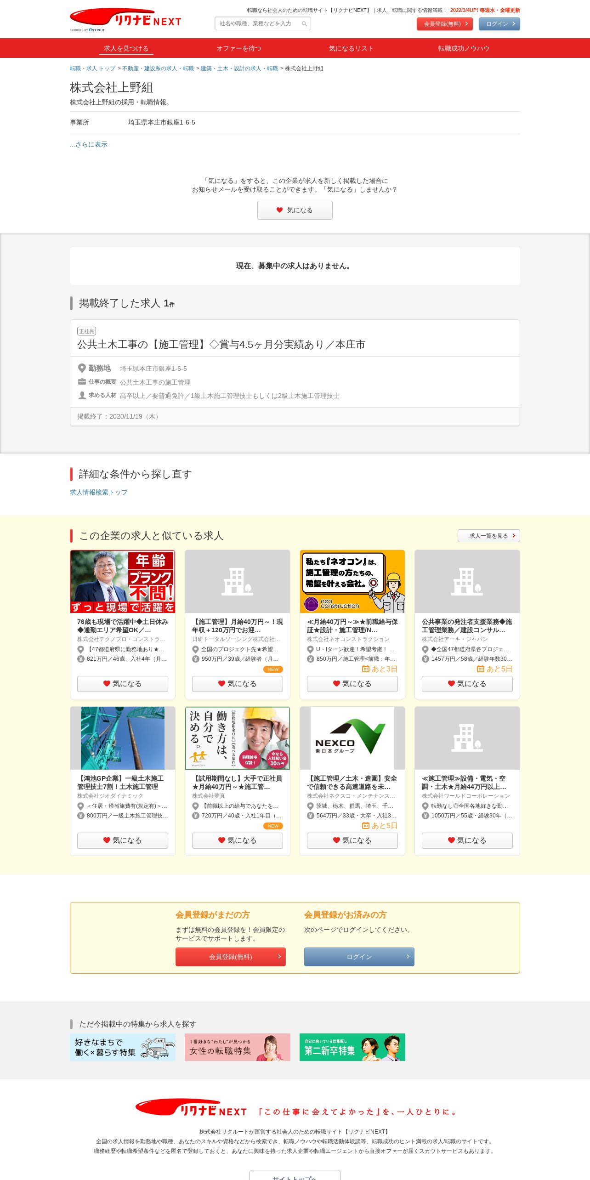Image resolution: width=590 pixels, height=1180 pixels.
Task: Toggle 気になる on ネオコンストラクション card
Action: pyautogui.click(x=352, y=684)
